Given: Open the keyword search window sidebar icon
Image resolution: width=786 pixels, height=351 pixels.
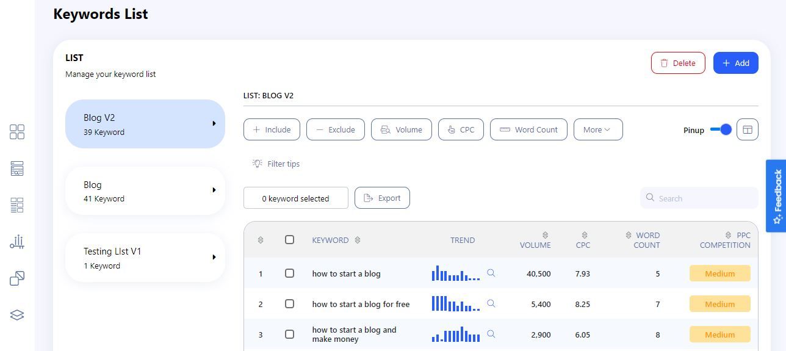Looking at the screenshot, I should pyautogui.click(x=17, y=168).
